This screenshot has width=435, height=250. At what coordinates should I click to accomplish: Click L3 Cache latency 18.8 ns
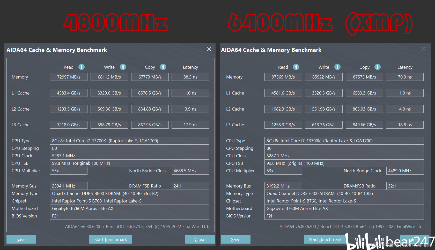point(405,125)
